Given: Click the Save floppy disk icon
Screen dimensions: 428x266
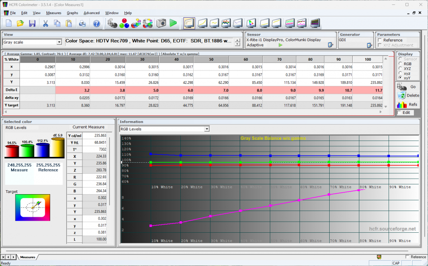Looking at the screenshot, I should click(x=32, y=23).
